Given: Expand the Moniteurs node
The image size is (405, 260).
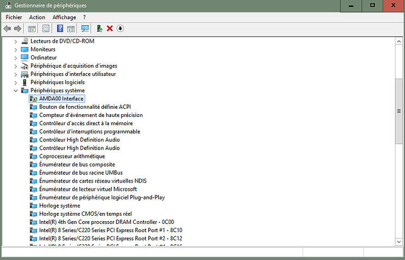Looking at the screenshot, I should click(16, 50).
